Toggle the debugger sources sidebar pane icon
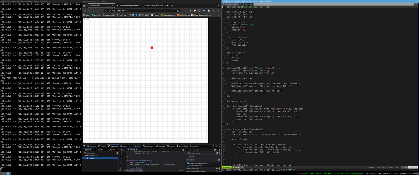 122,150
